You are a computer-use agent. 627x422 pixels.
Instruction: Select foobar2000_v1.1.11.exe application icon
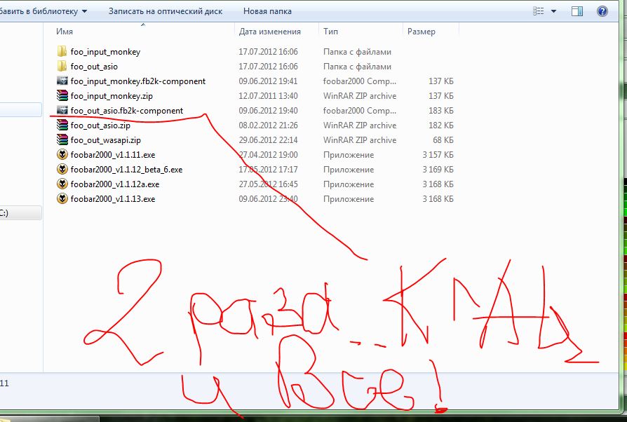[x=62, y=155]
